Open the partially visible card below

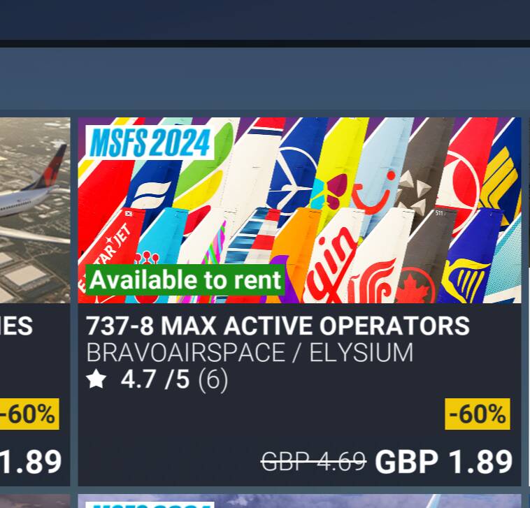pos(299,501)
